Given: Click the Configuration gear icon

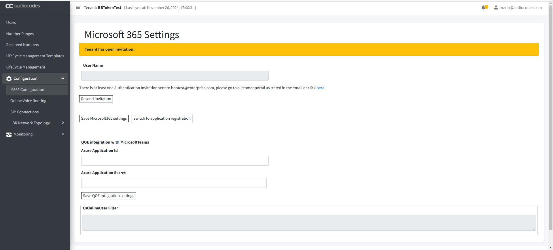Looking at the screenshot, I should coord(9,79).
